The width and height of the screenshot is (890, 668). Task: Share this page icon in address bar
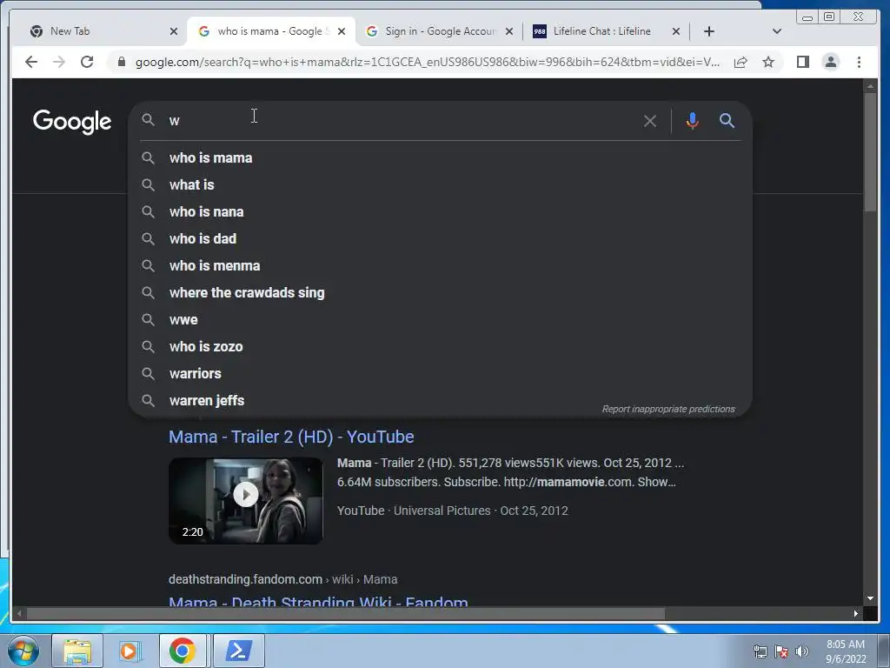741,62
